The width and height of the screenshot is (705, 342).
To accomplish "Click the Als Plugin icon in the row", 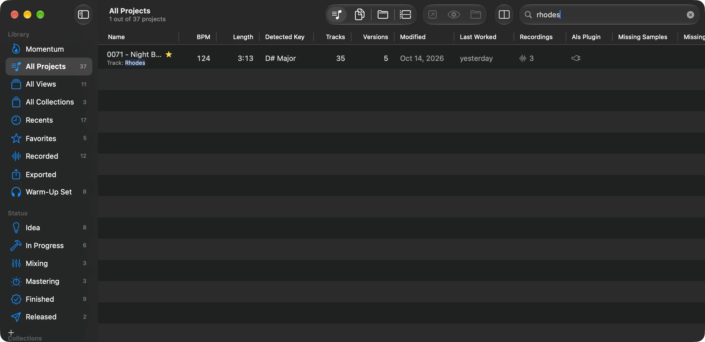I will point(576,58).
